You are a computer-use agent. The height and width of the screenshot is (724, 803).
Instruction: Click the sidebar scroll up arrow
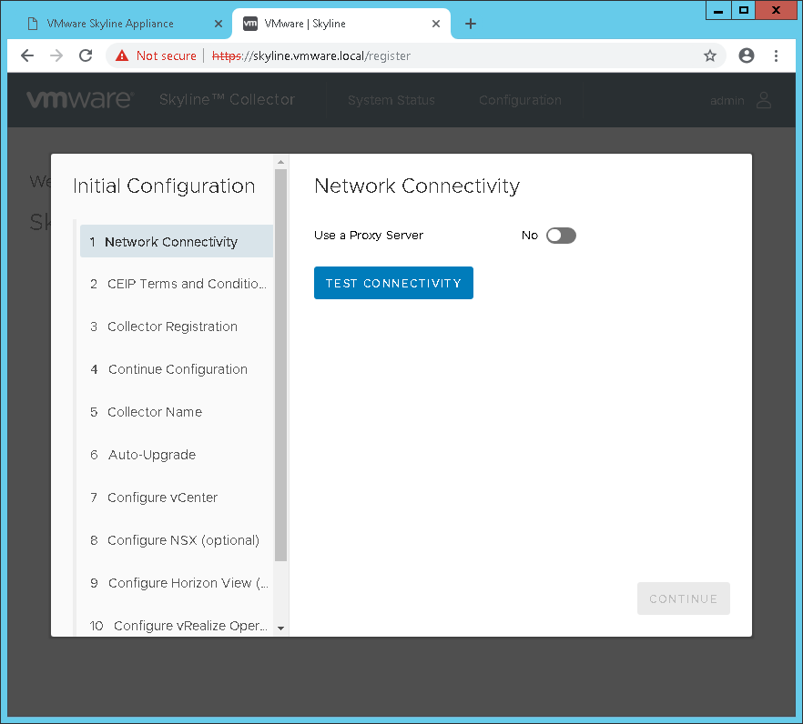280,162
